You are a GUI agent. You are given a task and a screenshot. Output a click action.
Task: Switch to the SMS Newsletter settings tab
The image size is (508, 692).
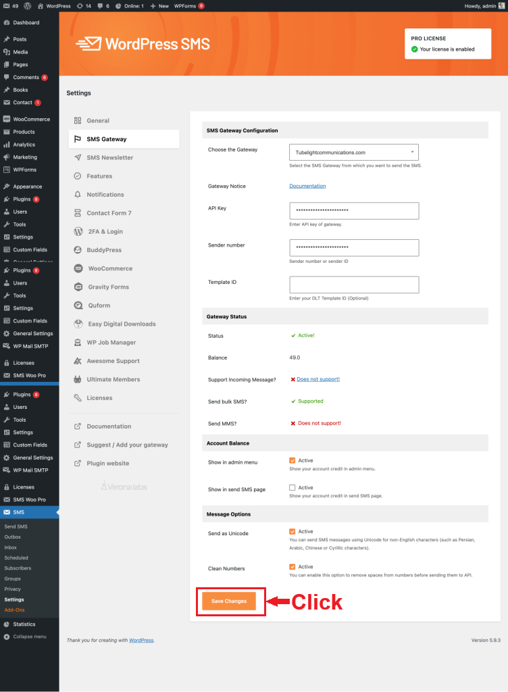pos(109,157)
